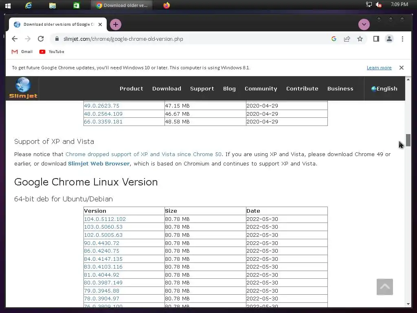Open the Business menu

(x=340, y=88)
